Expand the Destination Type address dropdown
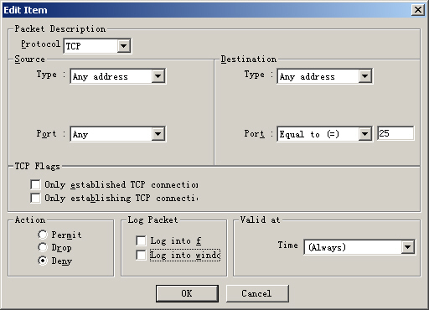Screen dimensions: 429x310 (324, 76)
